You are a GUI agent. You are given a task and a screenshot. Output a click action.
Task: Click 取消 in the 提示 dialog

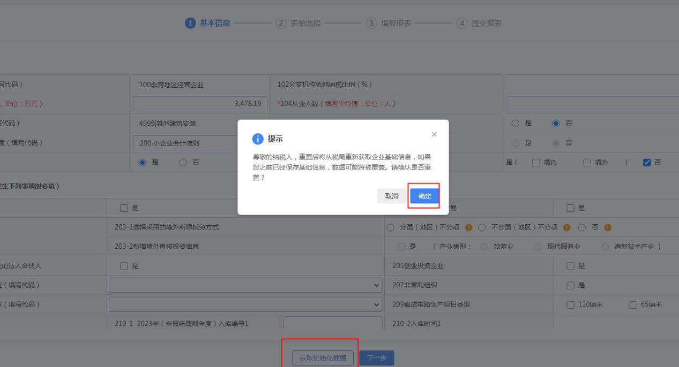tap(392, 196)
